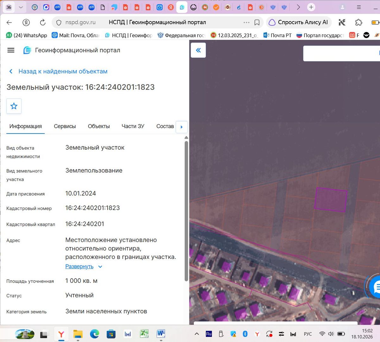The width and height of the screenshot is (380, 342).
Task: Click Земли населенных пунктов text
Action: [106, 311]
